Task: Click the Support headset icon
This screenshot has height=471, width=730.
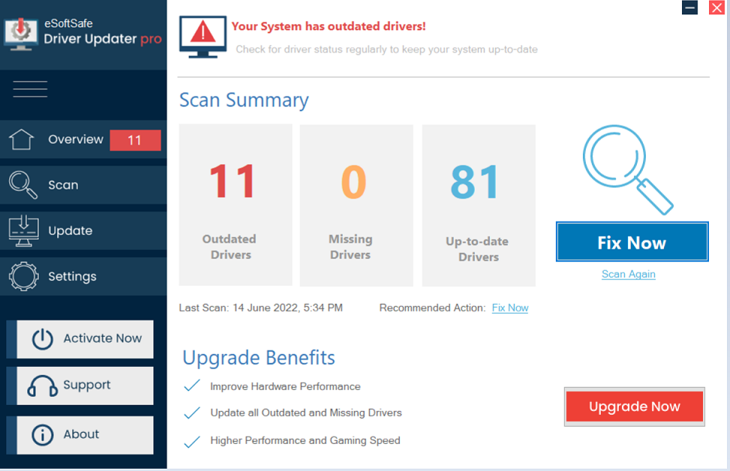Action: (x=42, y=386)
